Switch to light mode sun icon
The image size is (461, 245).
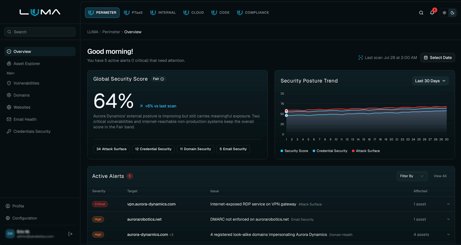point(444,13)
